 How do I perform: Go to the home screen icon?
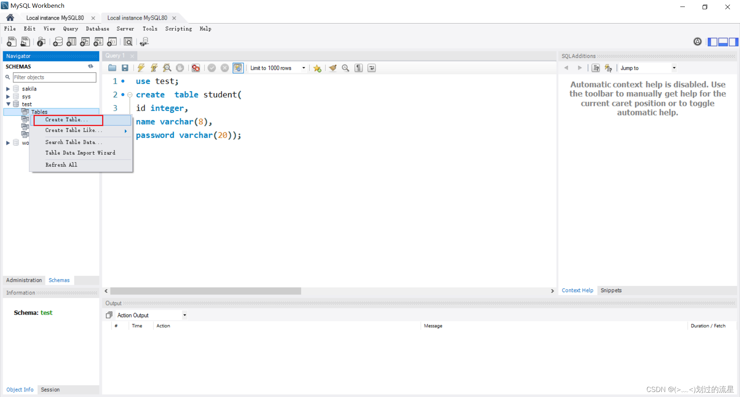(x=10, y=18)
